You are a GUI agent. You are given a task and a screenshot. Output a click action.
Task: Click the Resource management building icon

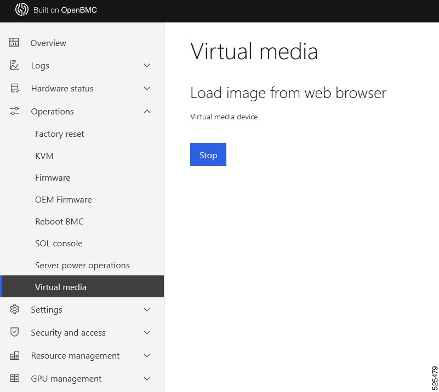coord(14,355)
